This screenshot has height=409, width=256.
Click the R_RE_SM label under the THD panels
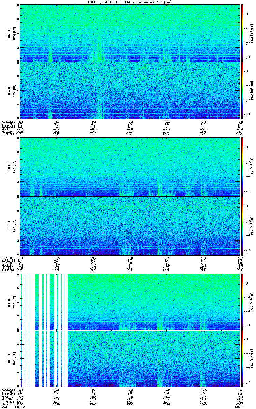[8, 270]
